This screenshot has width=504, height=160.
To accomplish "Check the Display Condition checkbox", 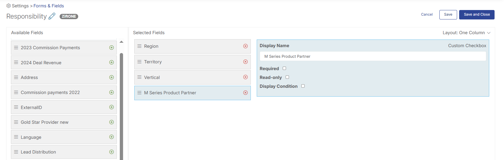I will click(303, 86).
